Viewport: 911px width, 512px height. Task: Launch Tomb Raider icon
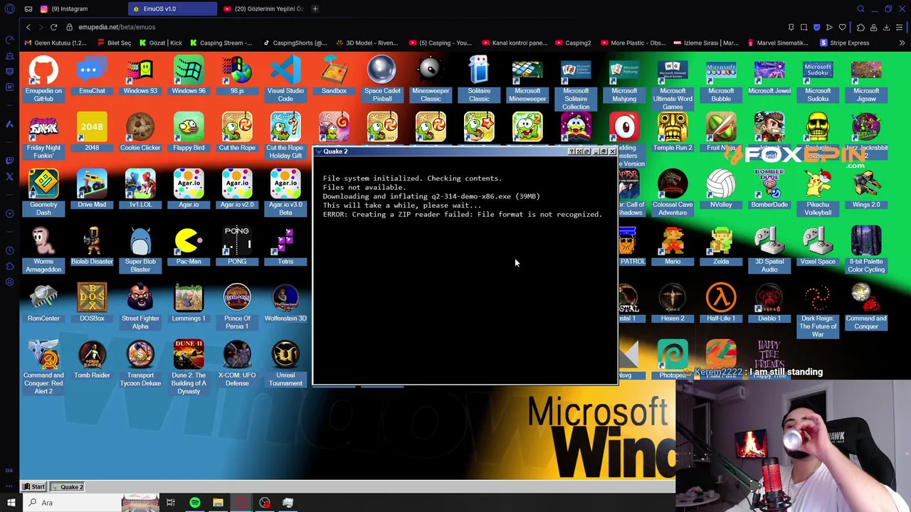tap(92, 360)
